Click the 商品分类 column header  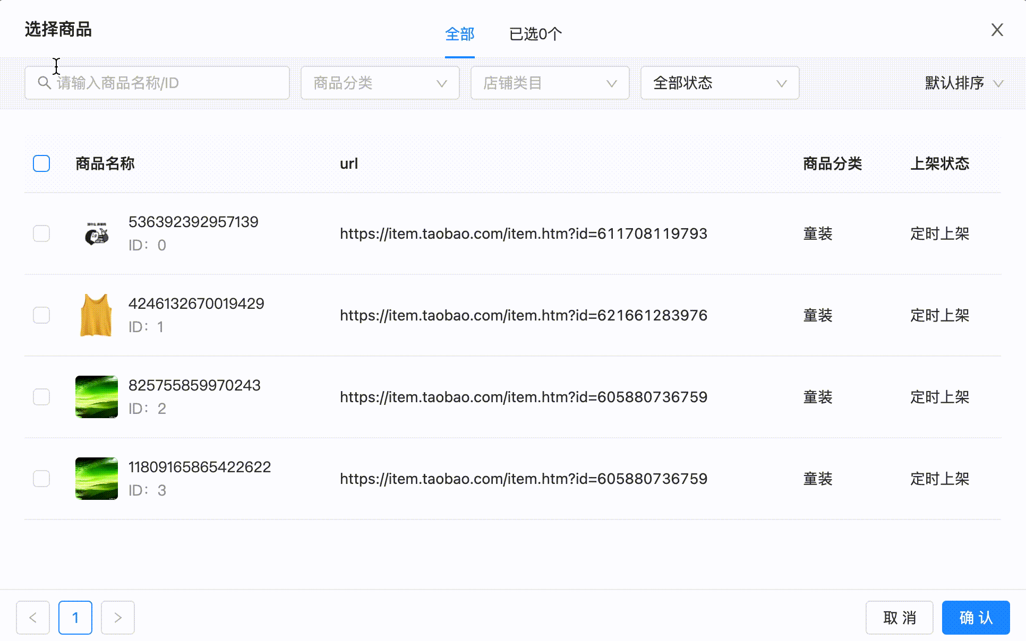point(833,163)
